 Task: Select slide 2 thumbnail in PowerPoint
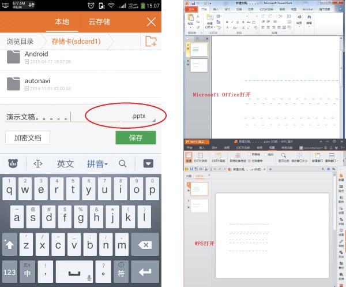tap(199, 65)
